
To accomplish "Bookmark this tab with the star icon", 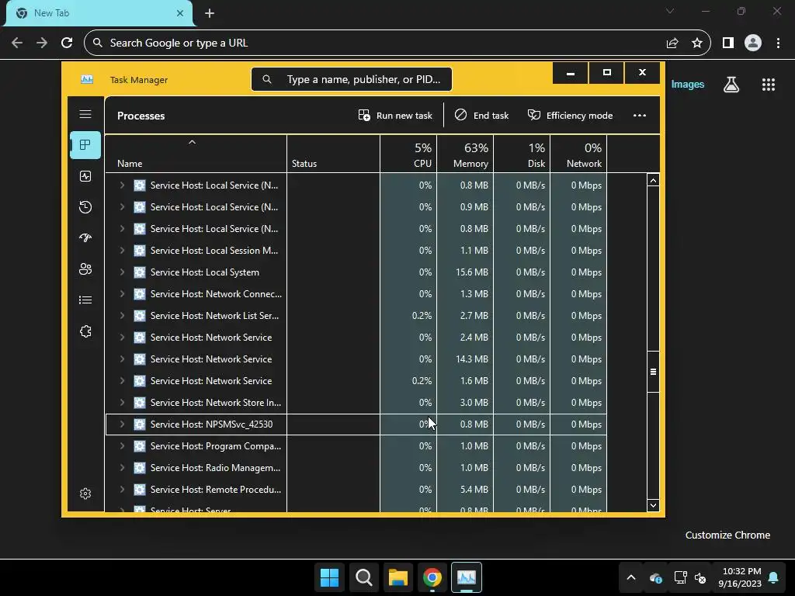I will (697, 43).
